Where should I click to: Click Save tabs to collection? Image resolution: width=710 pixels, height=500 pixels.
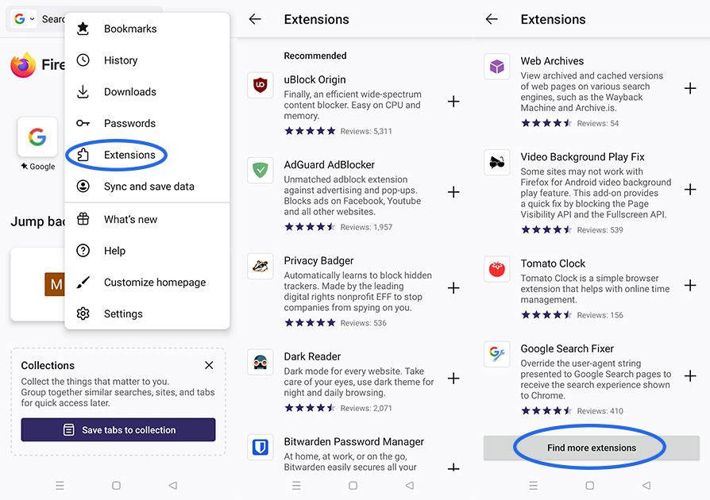coord(118,430)
